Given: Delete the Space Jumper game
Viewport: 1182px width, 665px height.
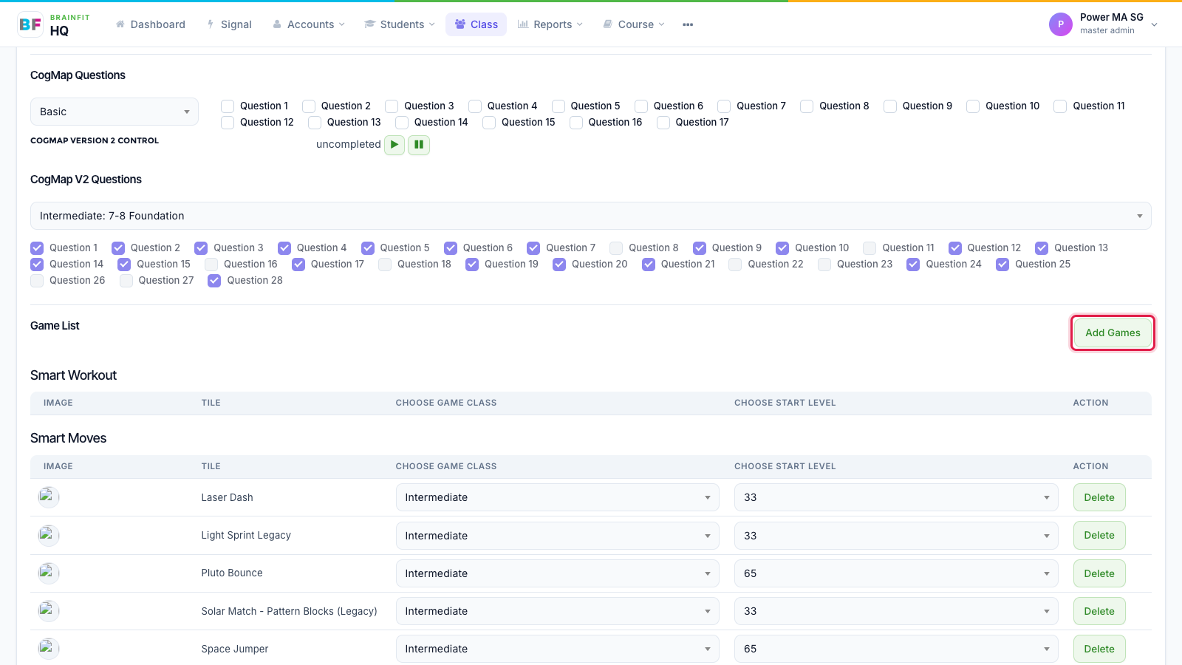Looking at the screenshot, I should pyautogui.click(x=1099, y=649).
